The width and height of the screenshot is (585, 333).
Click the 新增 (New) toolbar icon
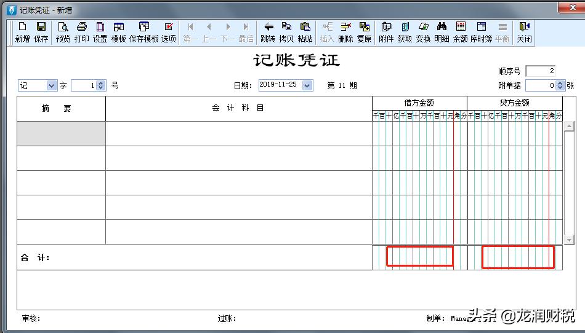tap(22, 32)
